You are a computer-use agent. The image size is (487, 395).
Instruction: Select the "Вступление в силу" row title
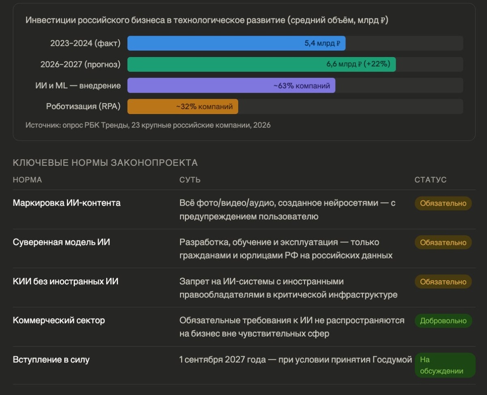(x=51, y=359)
